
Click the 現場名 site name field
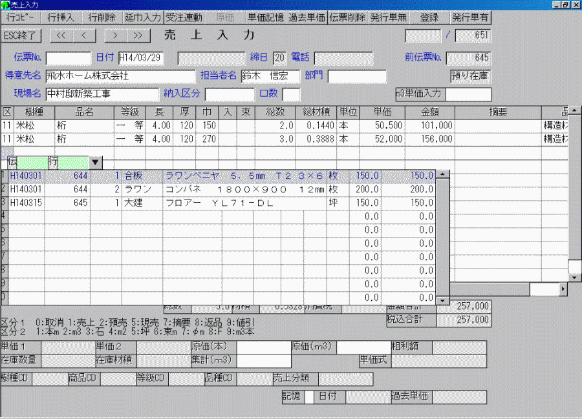[102, 94]
